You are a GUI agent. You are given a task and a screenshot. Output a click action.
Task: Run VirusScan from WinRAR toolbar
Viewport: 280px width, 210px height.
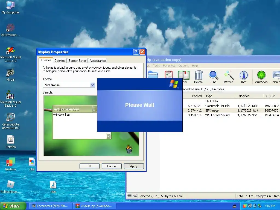tap(261, 77)
